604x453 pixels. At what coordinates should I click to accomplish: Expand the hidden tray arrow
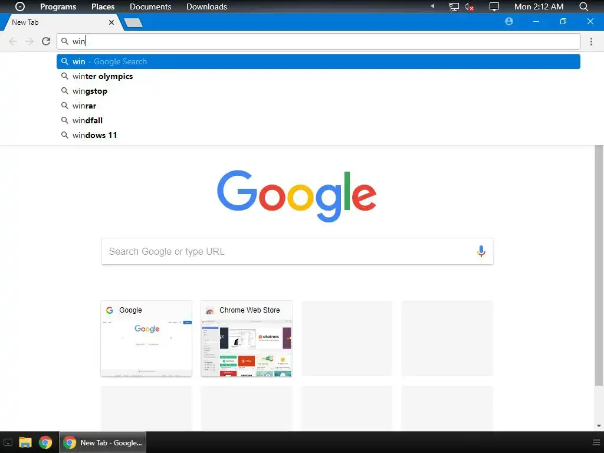432,6
